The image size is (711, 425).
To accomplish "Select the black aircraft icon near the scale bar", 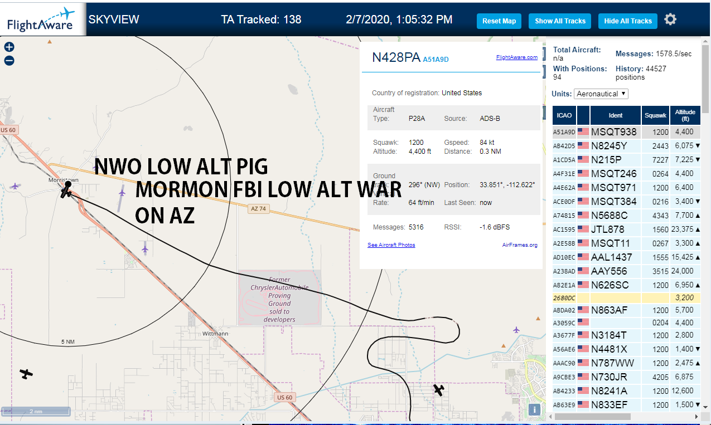I will [26, 374].
